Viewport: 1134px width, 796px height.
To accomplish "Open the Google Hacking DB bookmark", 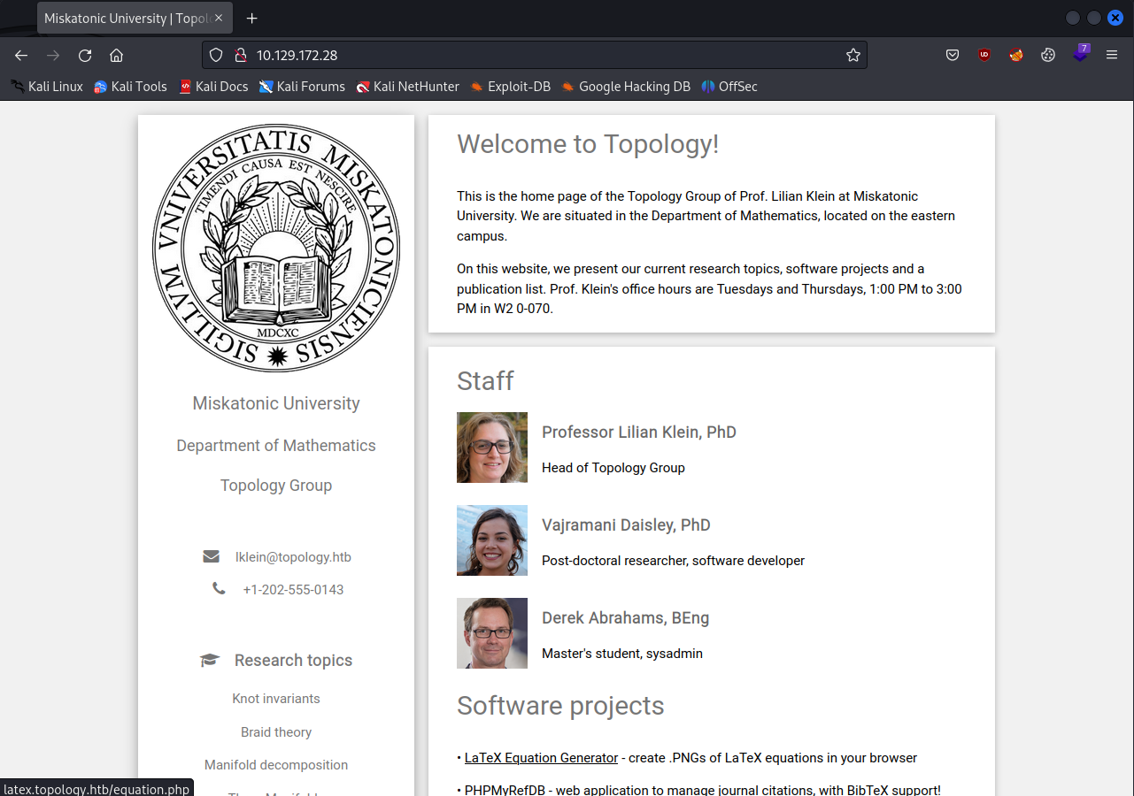I will pos(625,87).
